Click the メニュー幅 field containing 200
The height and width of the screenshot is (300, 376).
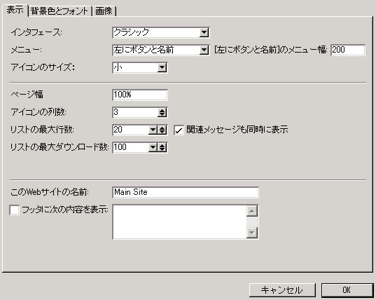click(x=348, y=50)
